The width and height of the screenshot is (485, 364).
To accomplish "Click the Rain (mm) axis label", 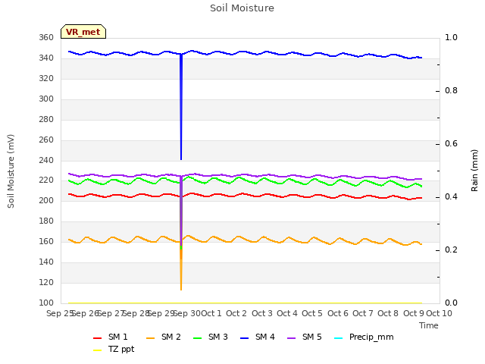I will (x=474, y=171).
